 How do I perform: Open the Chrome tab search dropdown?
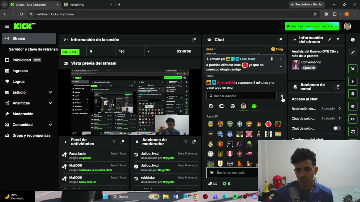[x=4, y=4]
